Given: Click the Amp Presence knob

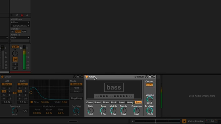Looking at the screenshot, I should point(136,111).
